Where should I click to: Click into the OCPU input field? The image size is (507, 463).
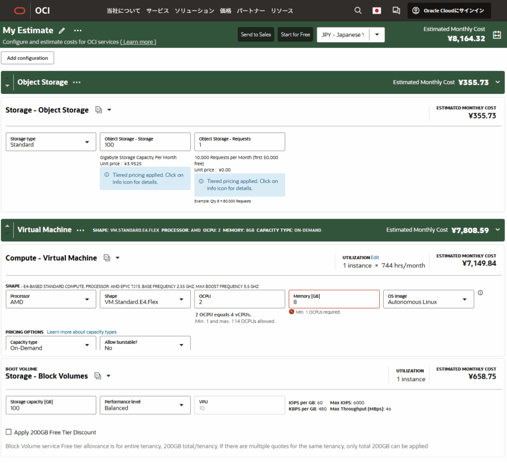point(239,299)
